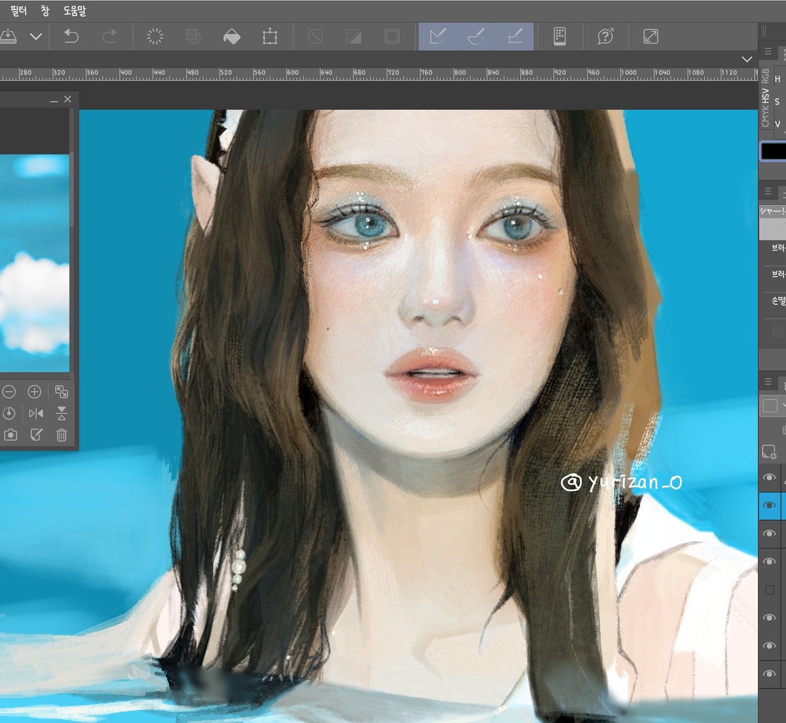Enable visibility of the hidden layer
This screenshot has height=723, width=786.
769,588
